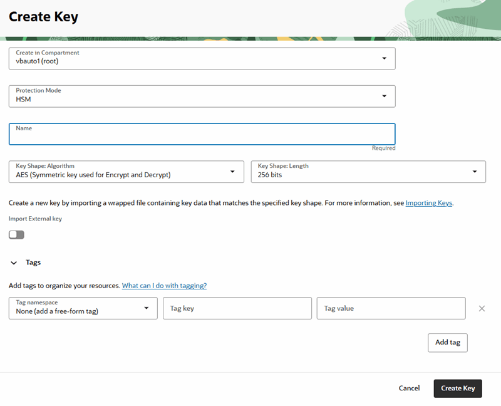Open the Tag namespace combo box

82,308
